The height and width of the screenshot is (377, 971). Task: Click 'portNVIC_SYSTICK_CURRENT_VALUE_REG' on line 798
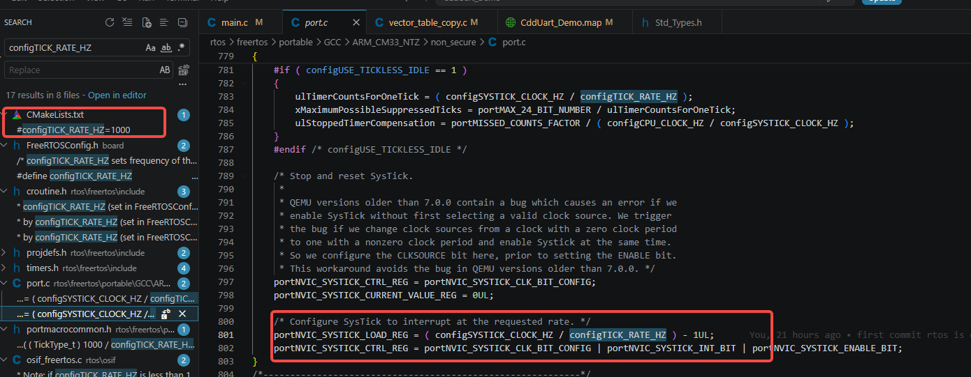pos(365,295)
